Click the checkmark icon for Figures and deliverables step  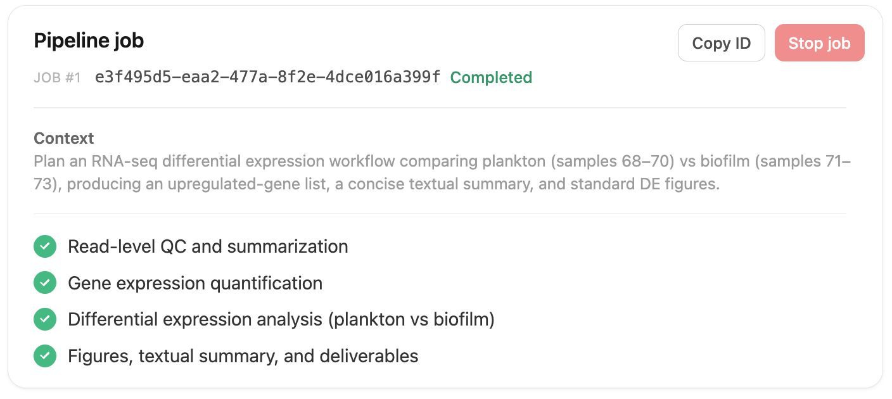click(x=45, y=355)
